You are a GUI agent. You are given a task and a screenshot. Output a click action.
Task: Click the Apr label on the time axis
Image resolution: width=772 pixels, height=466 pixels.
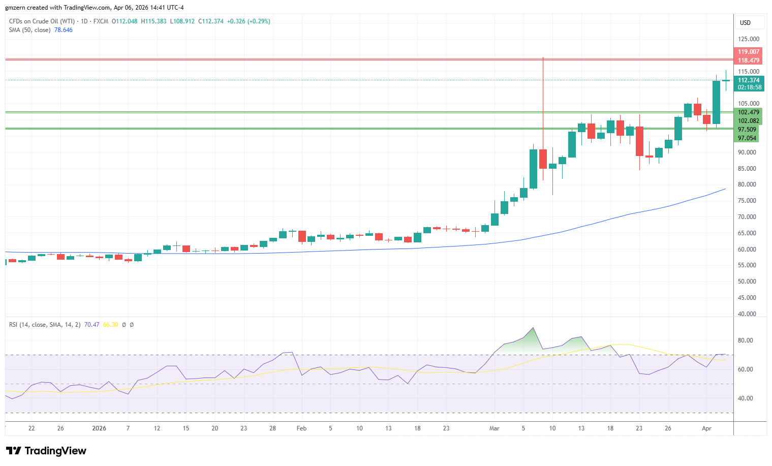[x=706, y=428]
